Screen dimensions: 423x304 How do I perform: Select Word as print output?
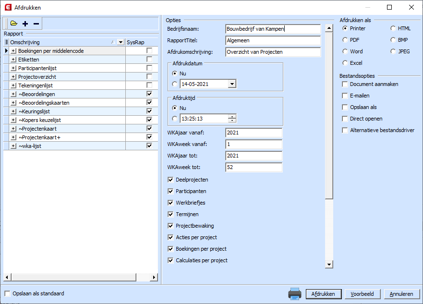pos(345,51)
